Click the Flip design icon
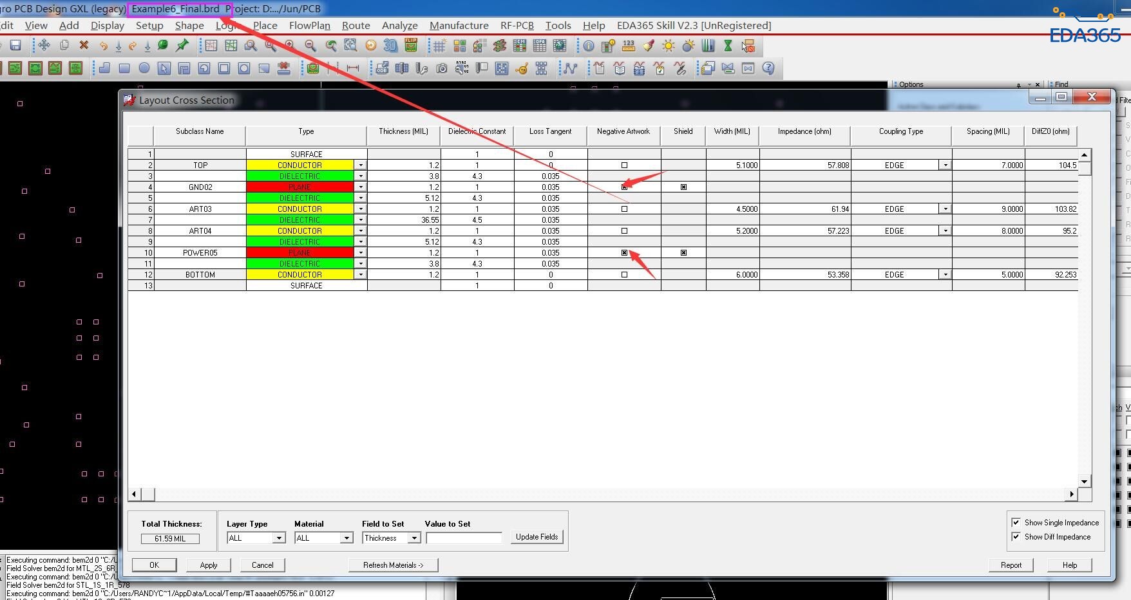Screen dimensions: 1131x600 [411, 45]
